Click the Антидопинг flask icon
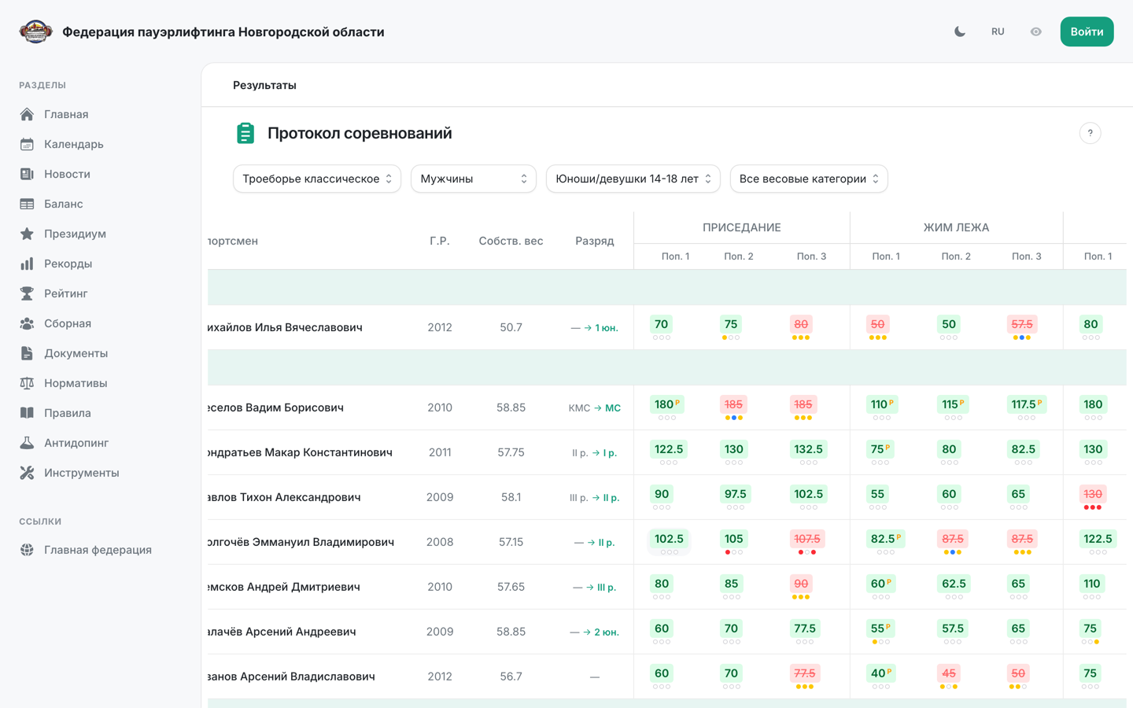The width and height of the screenshot is (1133, 708). (27, 443)
